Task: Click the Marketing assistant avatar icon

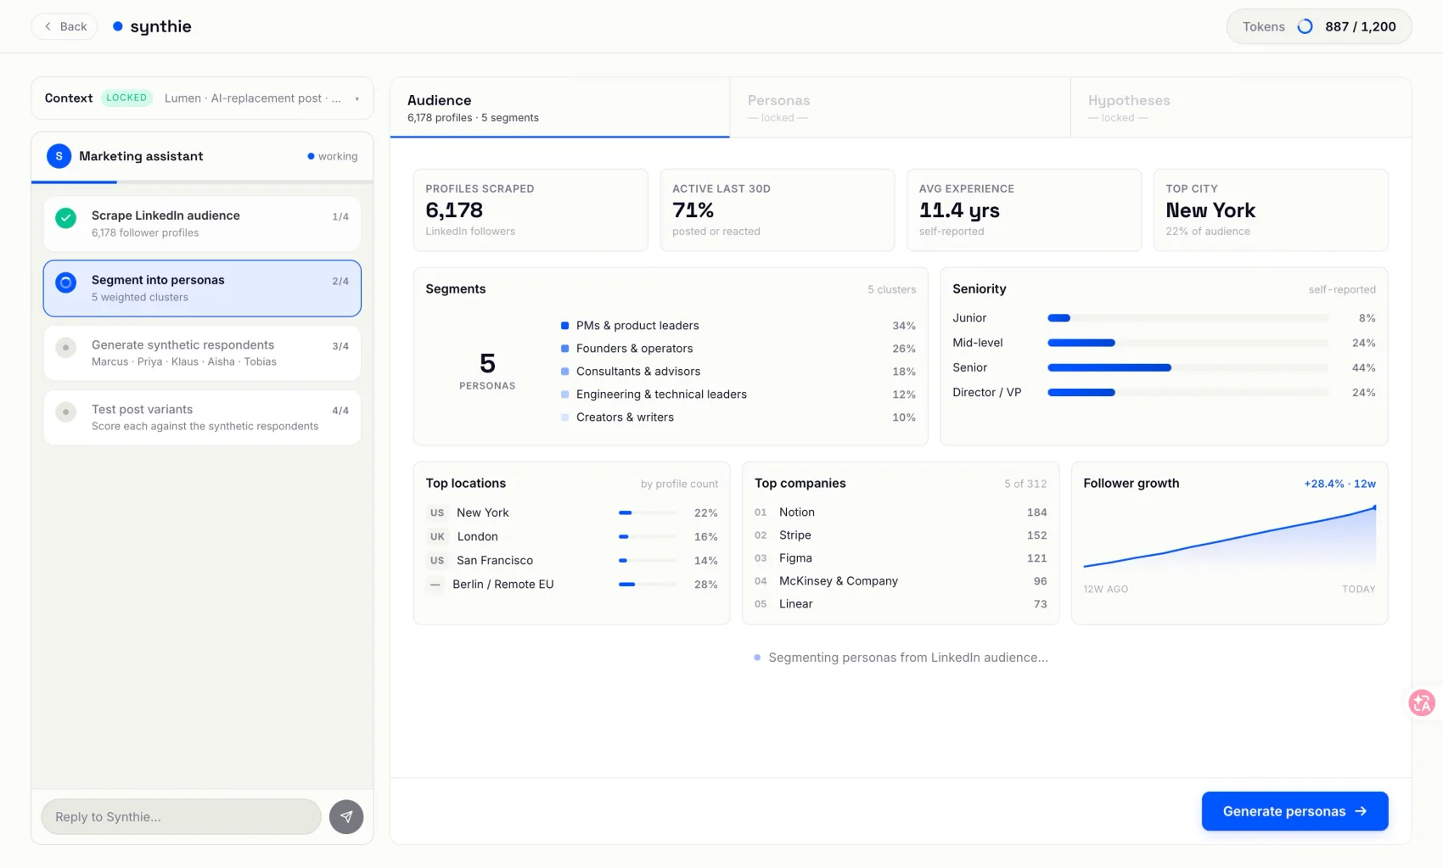Action: coord(59,156)
